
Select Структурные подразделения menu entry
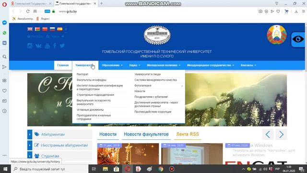(x=95, y=95)
